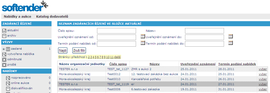270x93 pixels.
Task: Click the Zruš filtr button
Action: coord(79,51)
